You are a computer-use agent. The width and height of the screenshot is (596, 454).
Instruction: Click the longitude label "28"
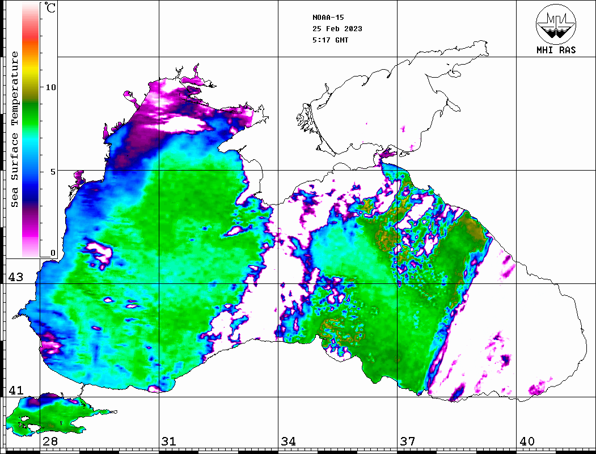point(50,441)
